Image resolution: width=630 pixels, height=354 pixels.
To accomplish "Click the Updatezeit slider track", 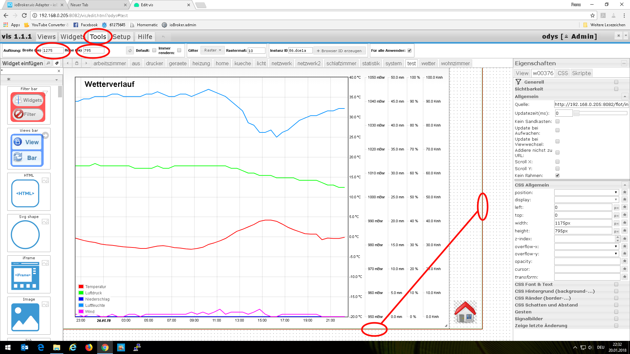I will (600, 113).
